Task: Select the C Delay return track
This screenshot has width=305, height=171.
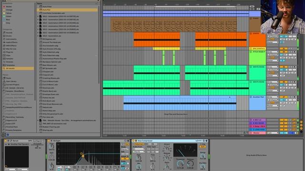Action: (257, 126)
